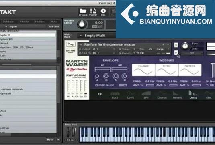Switch to the Monitor browser tab

(x=25, y=22)
